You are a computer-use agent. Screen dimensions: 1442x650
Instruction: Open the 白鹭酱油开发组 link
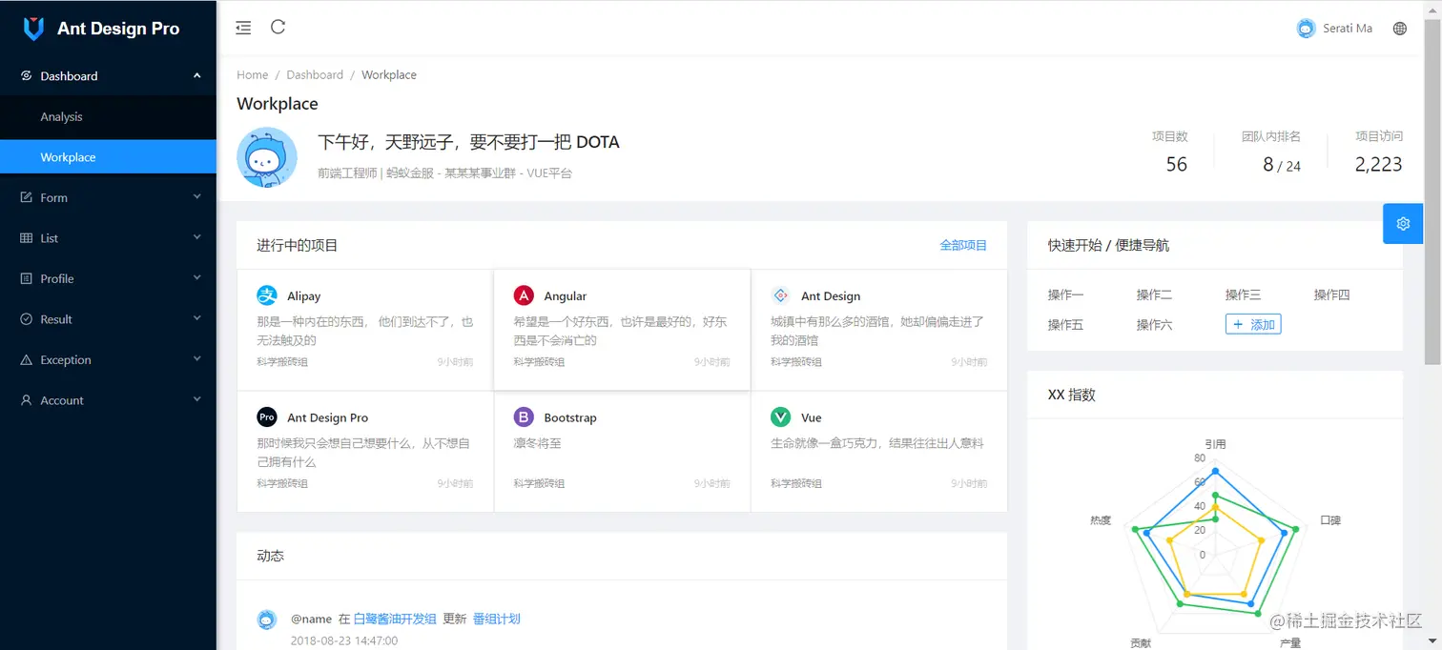395,619
